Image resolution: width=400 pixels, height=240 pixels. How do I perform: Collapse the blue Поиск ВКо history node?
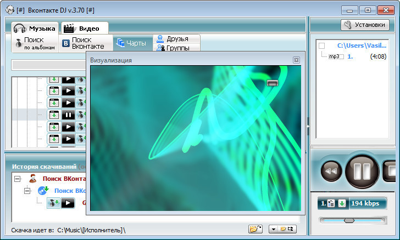27,191
